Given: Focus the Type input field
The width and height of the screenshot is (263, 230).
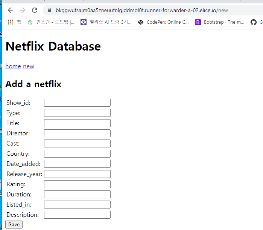Looking at the screenshot, I should click(x=78, y=113).
